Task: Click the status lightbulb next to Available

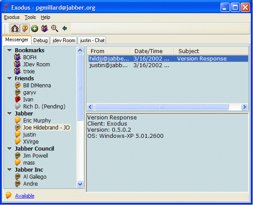Action: point(8,195)
